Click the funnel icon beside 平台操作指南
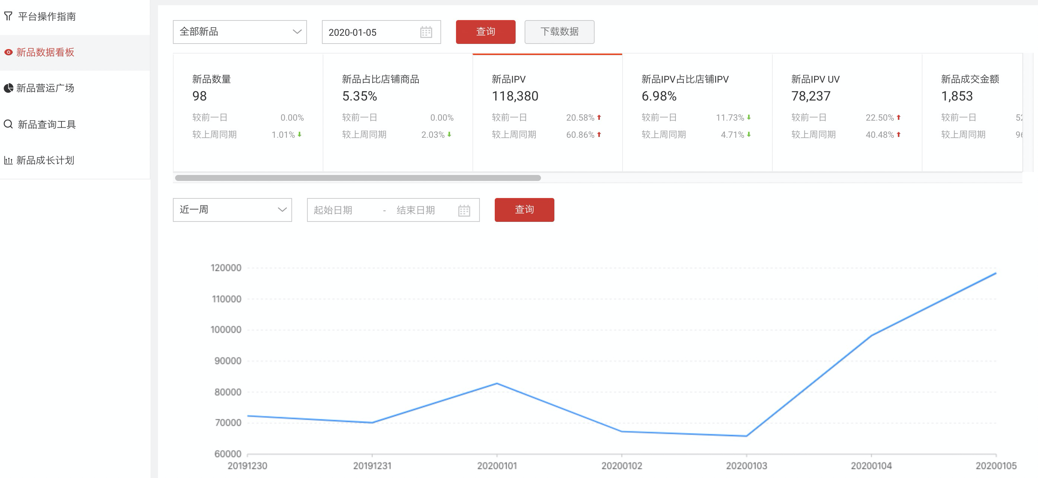 [8, 16]
